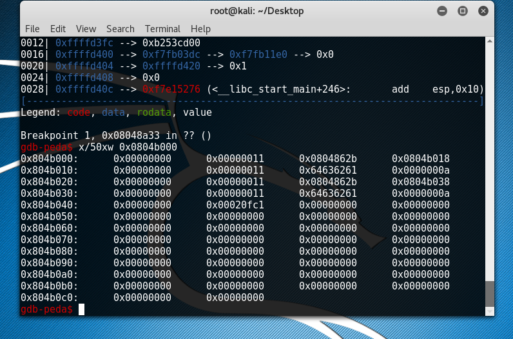Viewport: 513px width, 339px height.
Task: Click the scrollbar down arrow
Action: 490,311
